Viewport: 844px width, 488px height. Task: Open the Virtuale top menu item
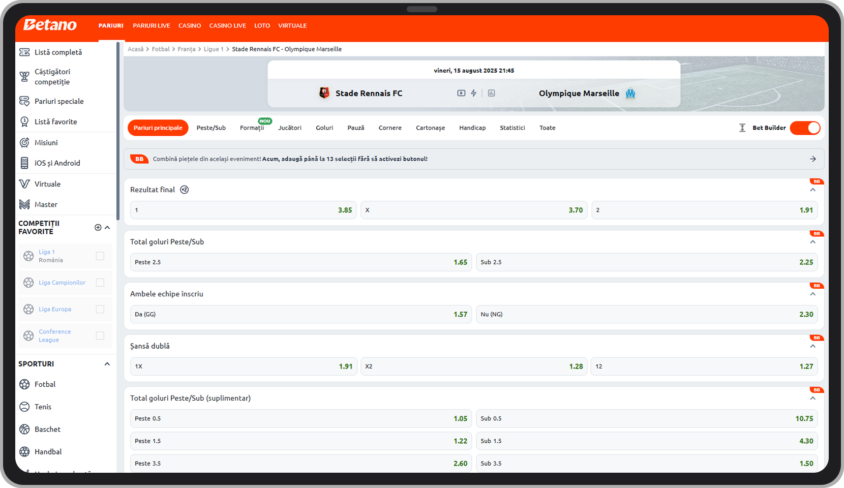pyautogui.click(x=292, y=25)
